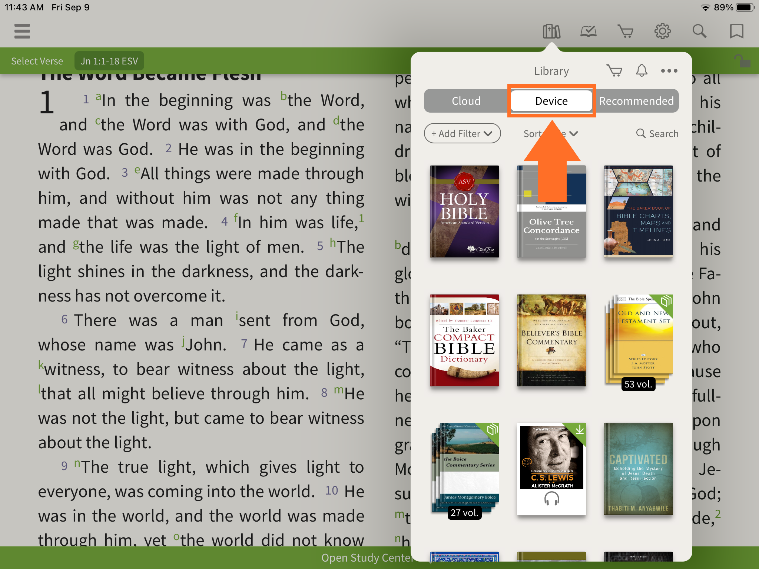Tap the large chapter number 1
The height and width of the screenshot is (569, 759).
47,103
